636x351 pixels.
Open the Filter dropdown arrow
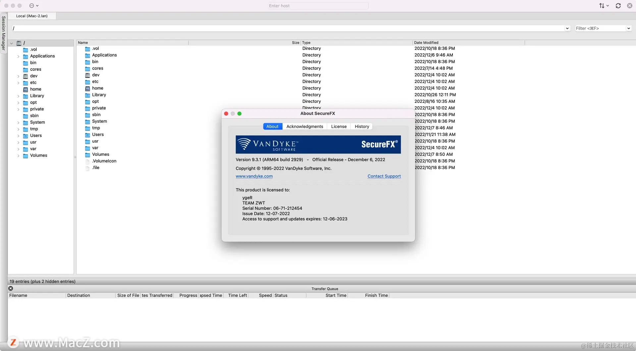tap(628, 28)
